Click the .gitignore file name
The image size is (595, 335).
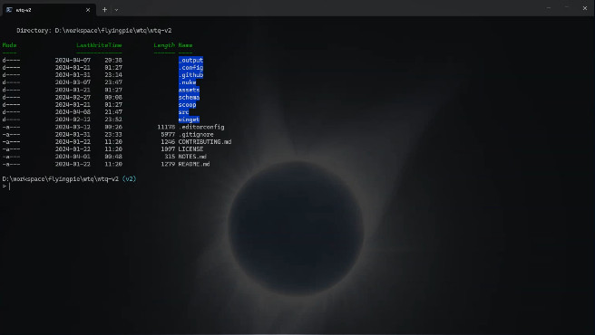[x=196, y=134]
